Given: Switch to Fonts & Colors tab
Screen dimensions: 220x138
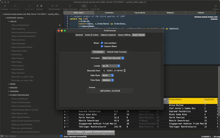Looking at the screenshot, I should click(x=92, y=35).
